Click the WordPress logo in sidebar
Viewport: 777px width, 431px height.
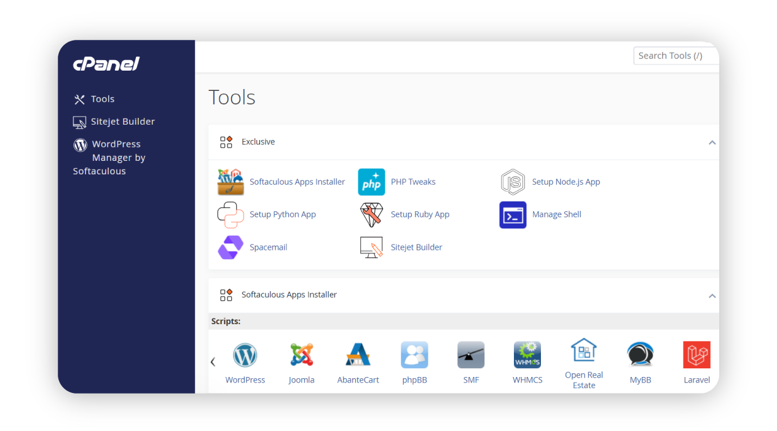(80, 145)
